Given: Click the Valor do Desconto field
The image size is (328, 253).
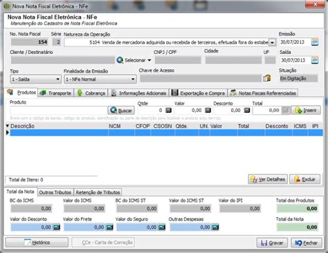Looking at the screenshot, I should pos(31,227).
